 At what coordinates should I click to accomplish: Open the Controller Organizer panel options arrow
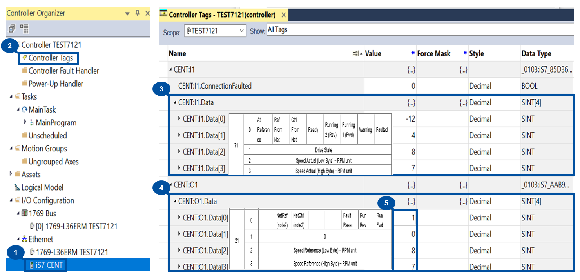[x=127, y=13]
